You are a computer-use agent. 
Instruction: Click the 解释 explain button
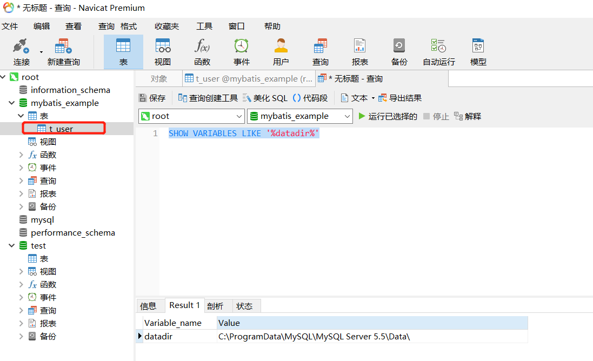point(468,116)
